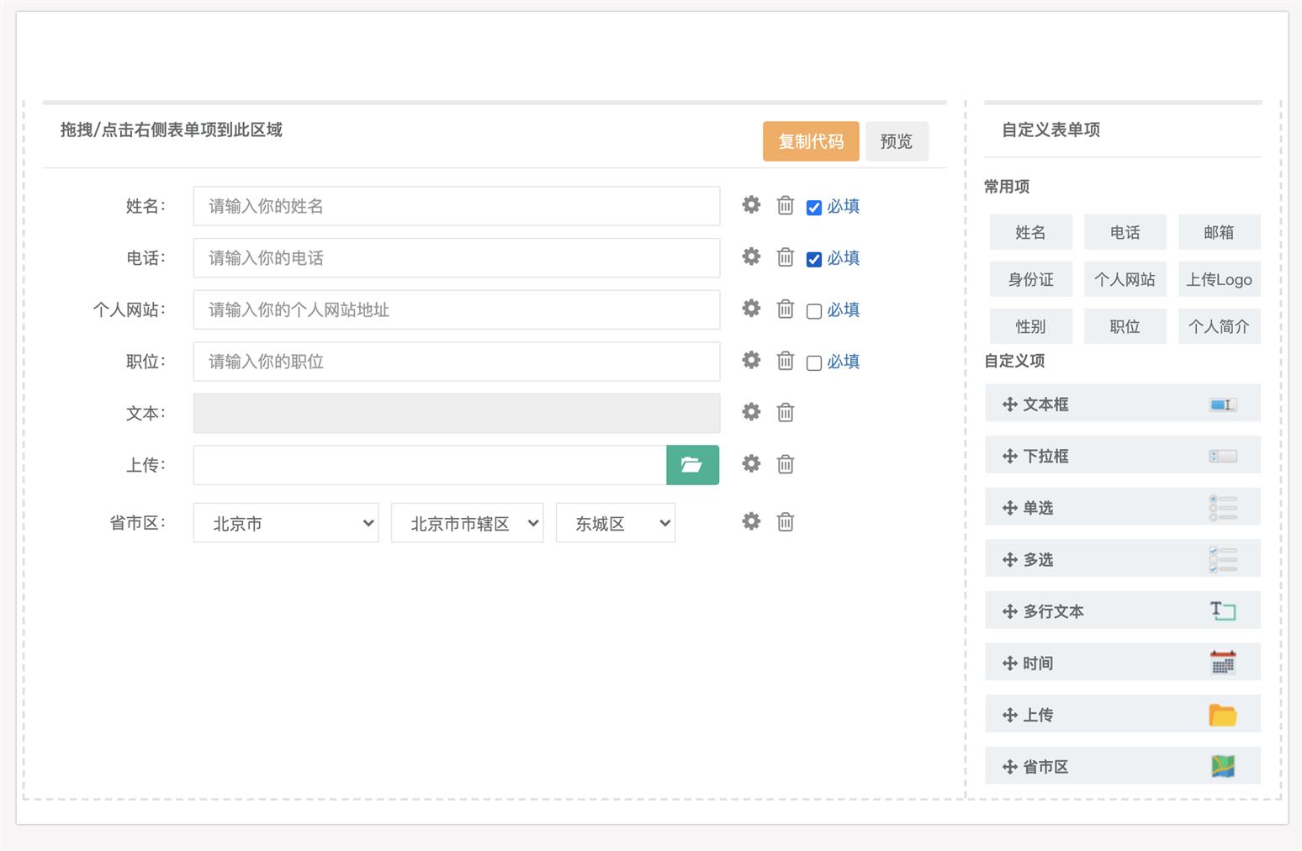
Task: Click the 预览 button
Action: tap(897, 141)
